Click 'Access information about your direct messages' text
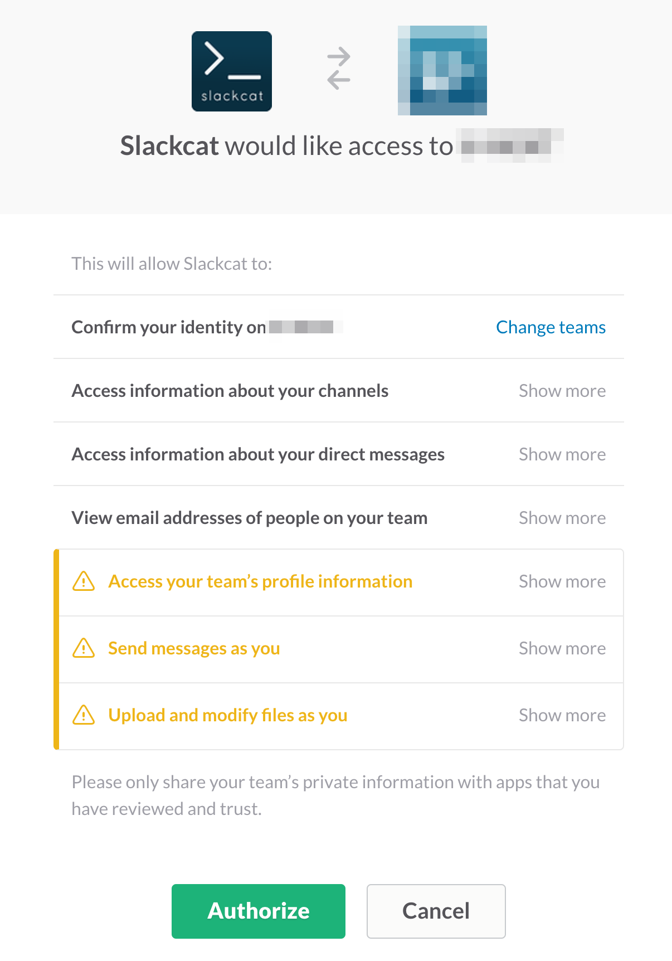 point(258,454)
